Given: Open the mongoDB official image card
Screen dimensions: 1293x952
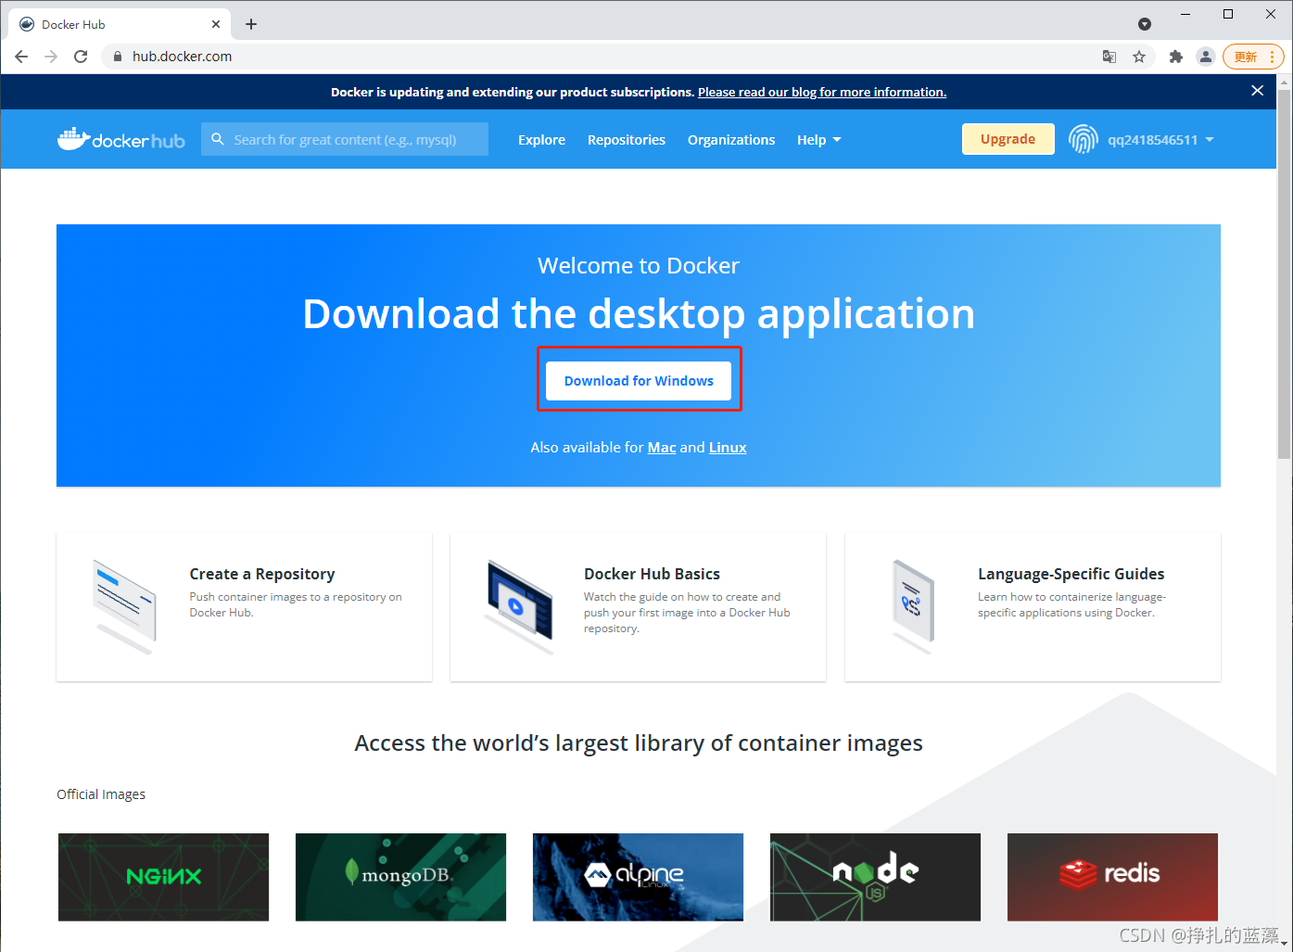Looking at the screenshot, I should [400, 877].
